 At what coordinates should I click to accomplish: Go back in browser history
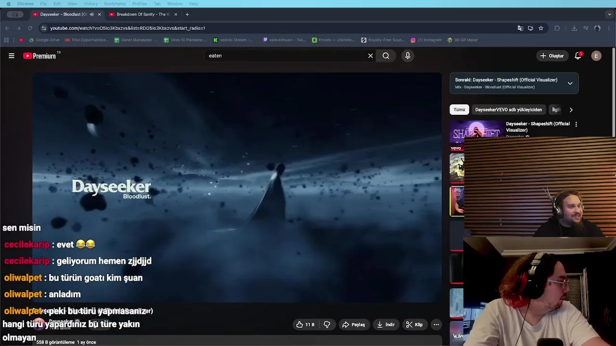tap(7, 28)
